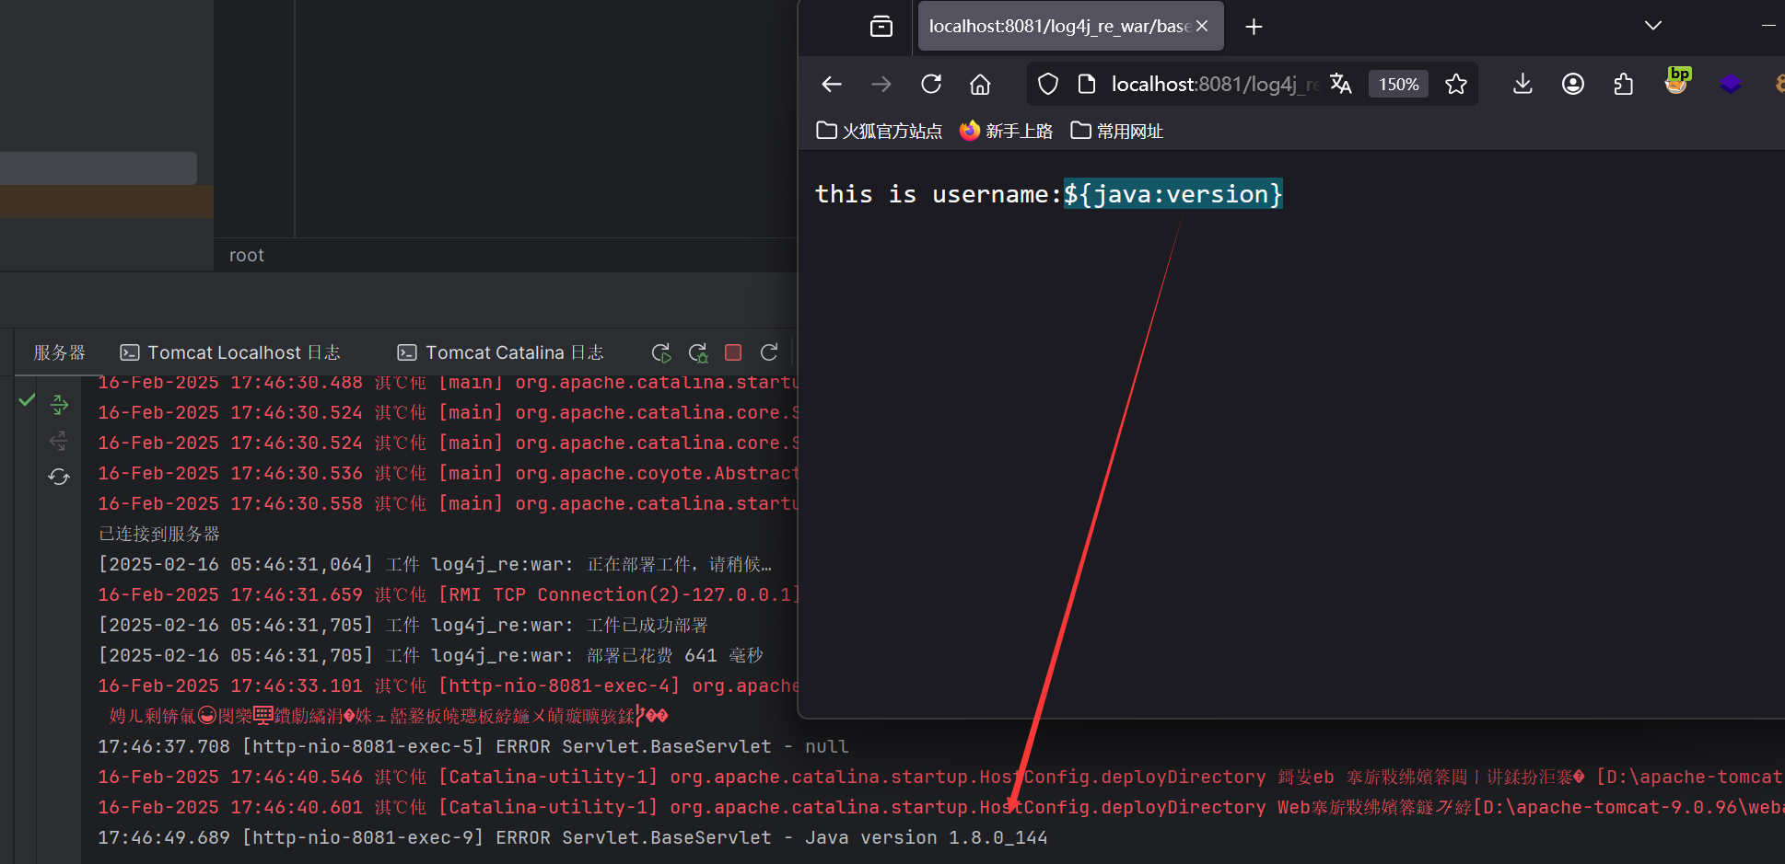Close the localhost:8081 browser tab

(1202, 27)
